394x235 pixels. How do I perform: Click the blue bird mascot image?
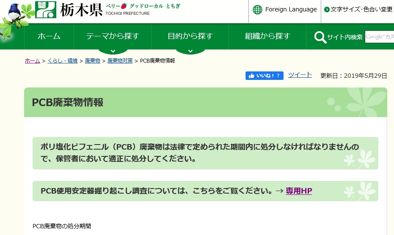click(15, 13)
